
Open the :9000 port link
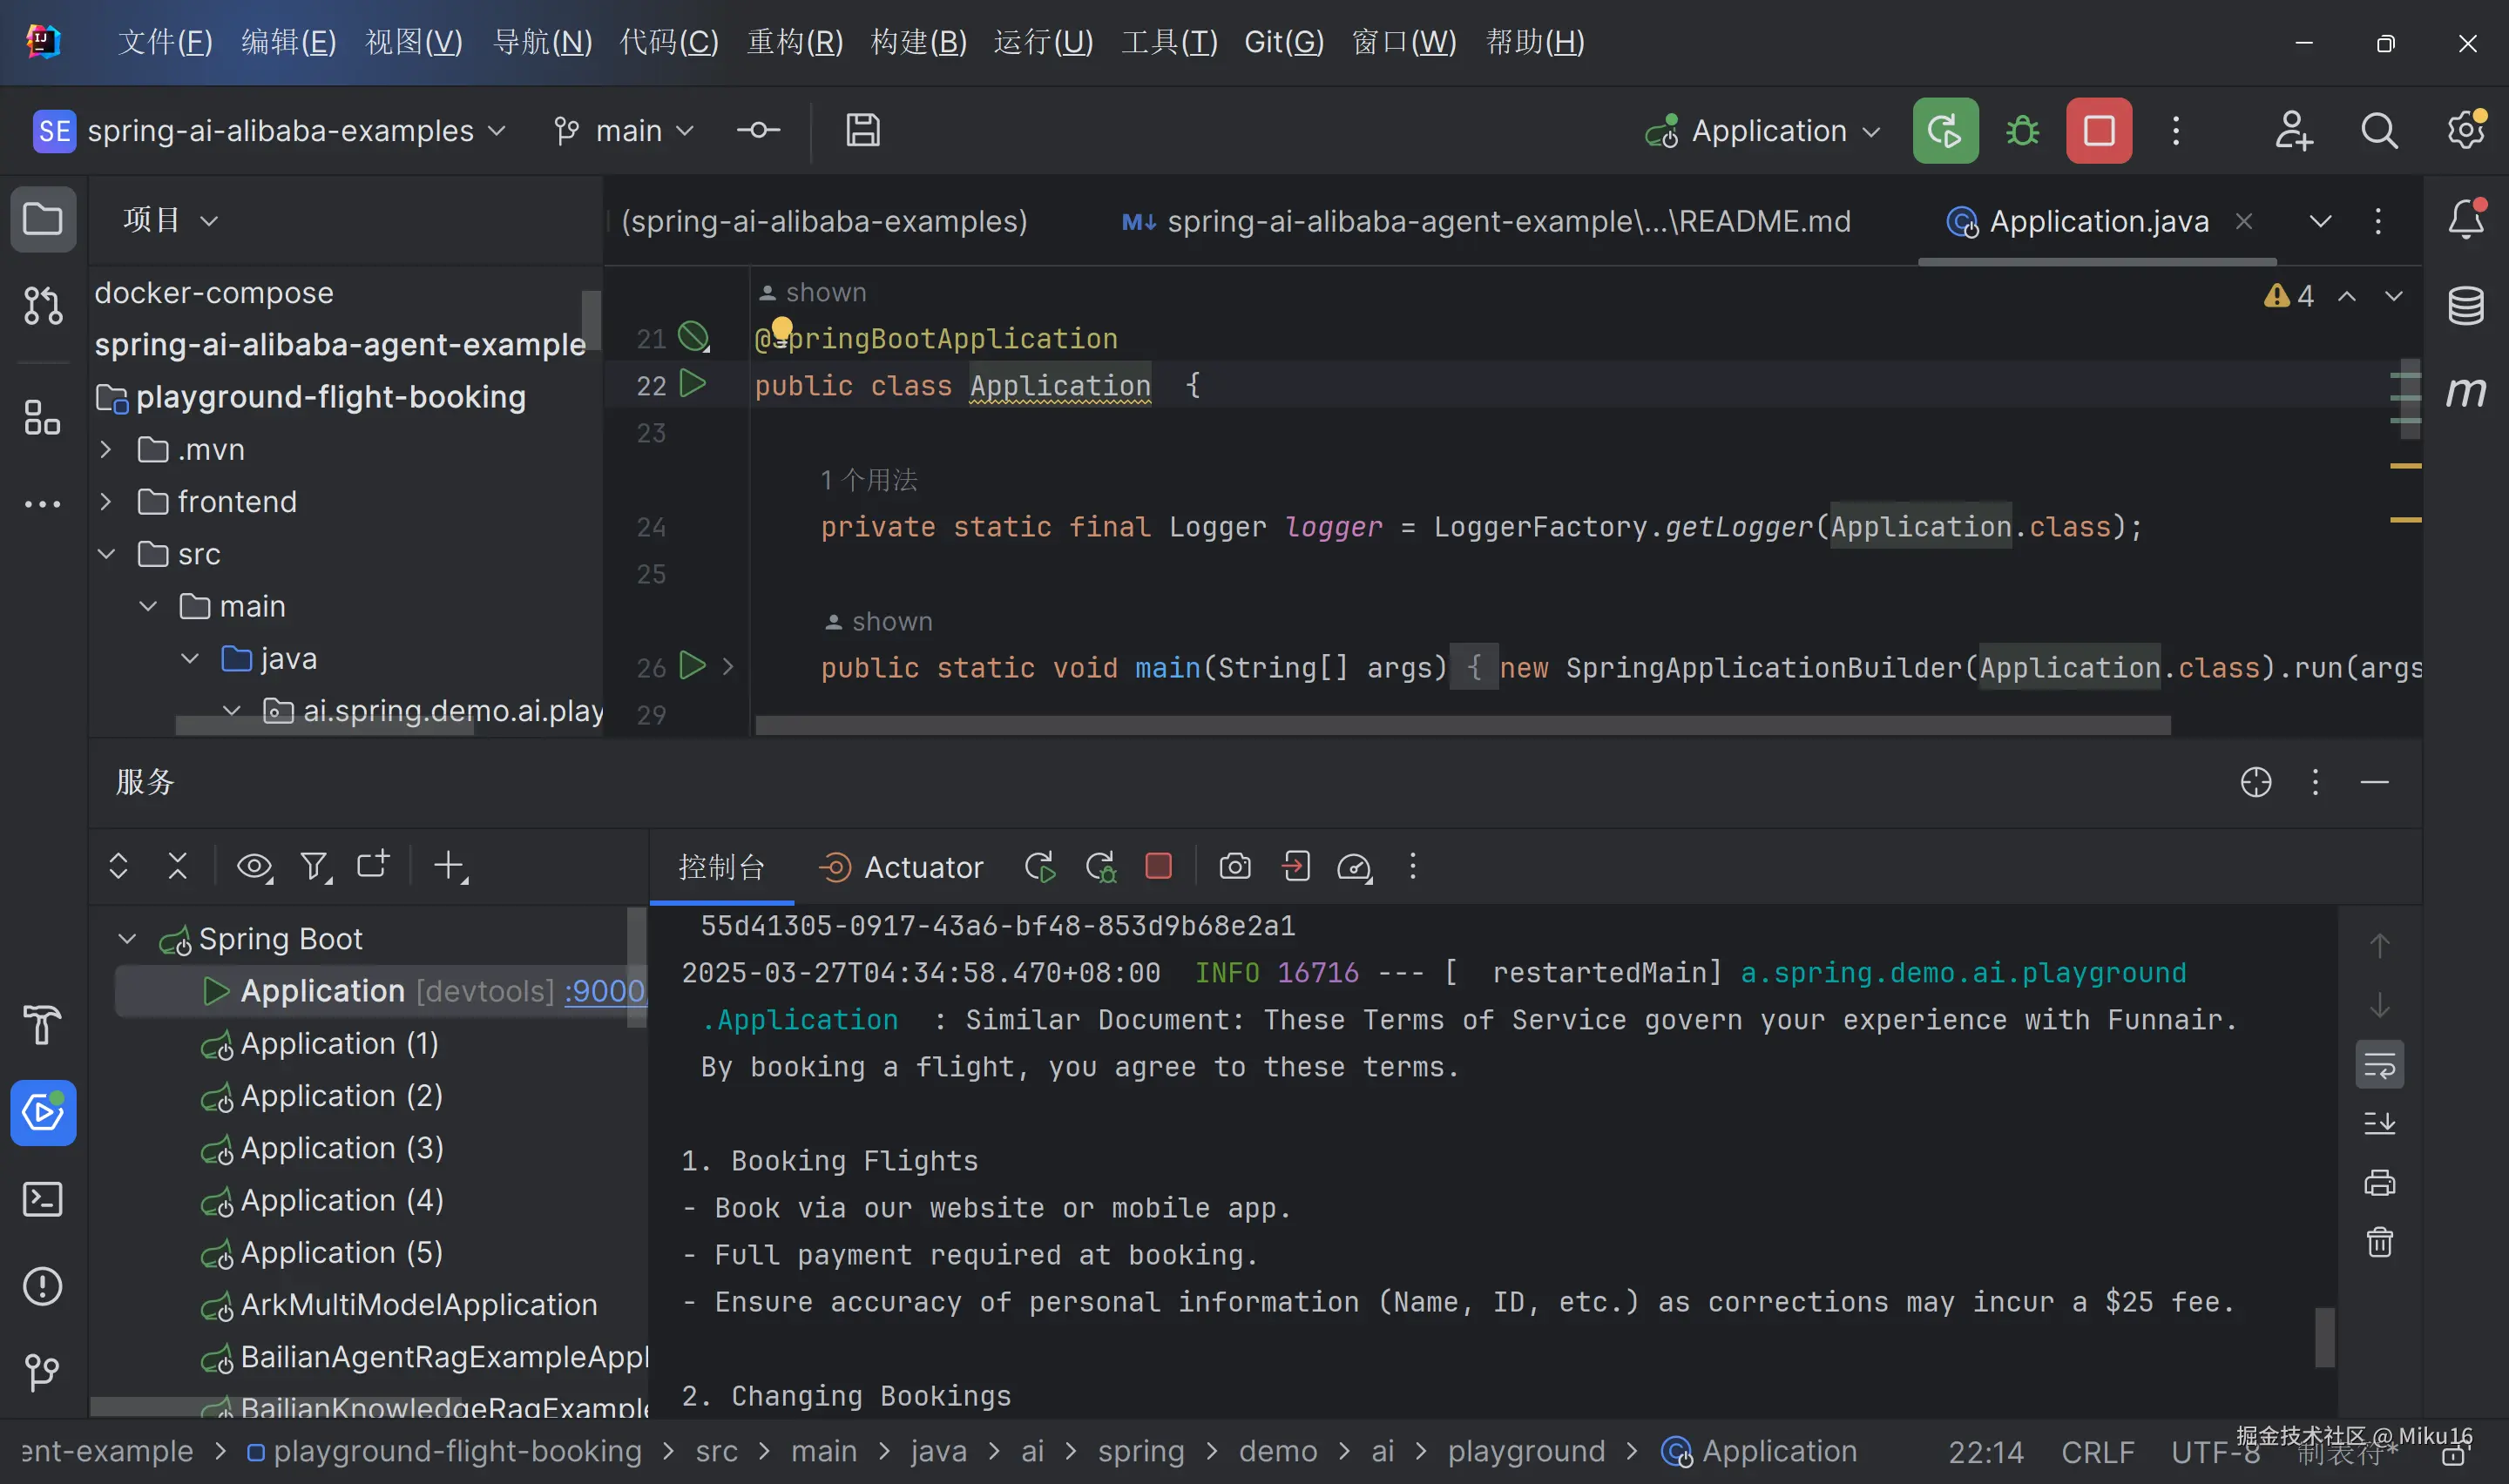click(x=604, y=991)
